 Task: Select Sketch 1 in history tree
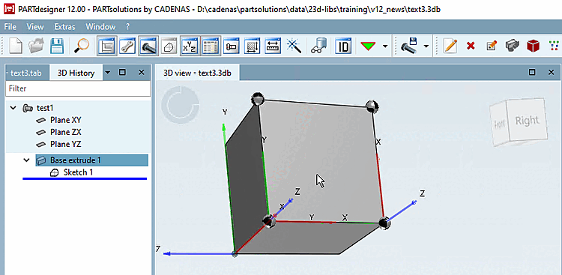(78, 172)
